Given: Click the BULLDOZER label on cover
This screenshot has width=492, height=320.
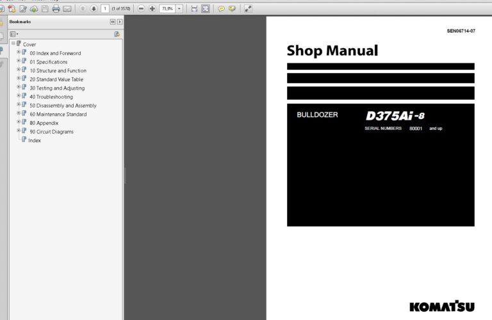Looking at the screenshot, I should (x=317, y=115).
